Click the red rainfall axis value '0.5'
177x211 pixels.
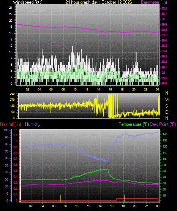point(16,171)
